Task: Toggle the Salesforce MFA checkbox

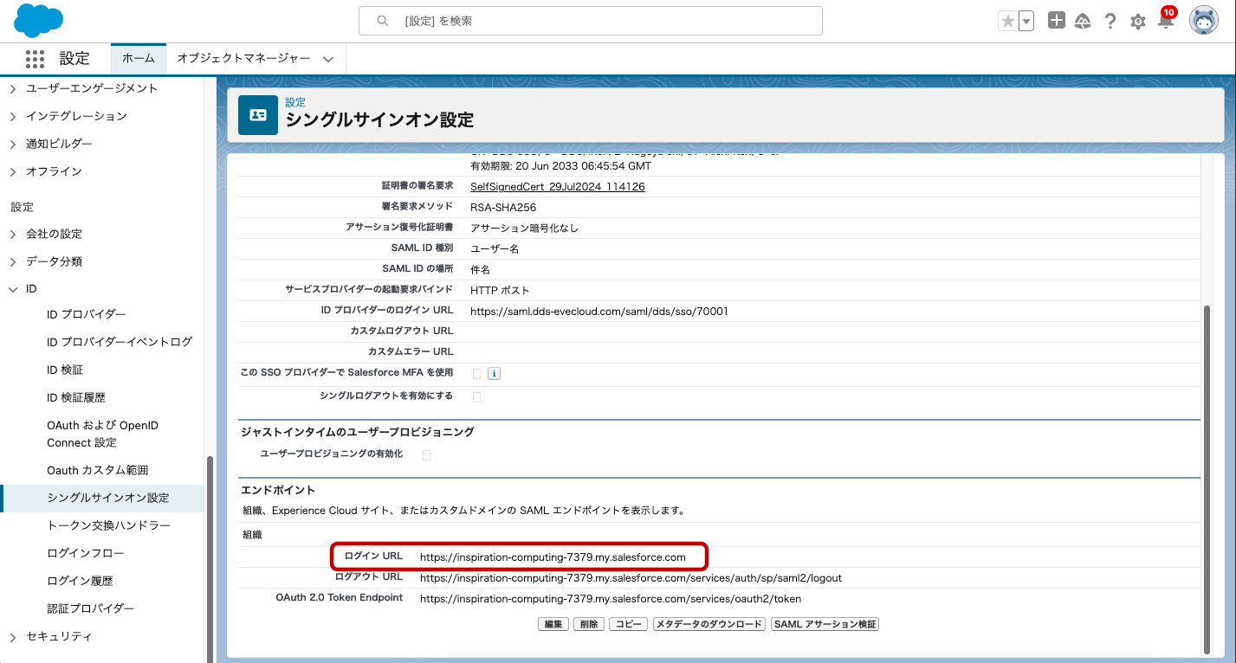Action: (x=476, y=374)
